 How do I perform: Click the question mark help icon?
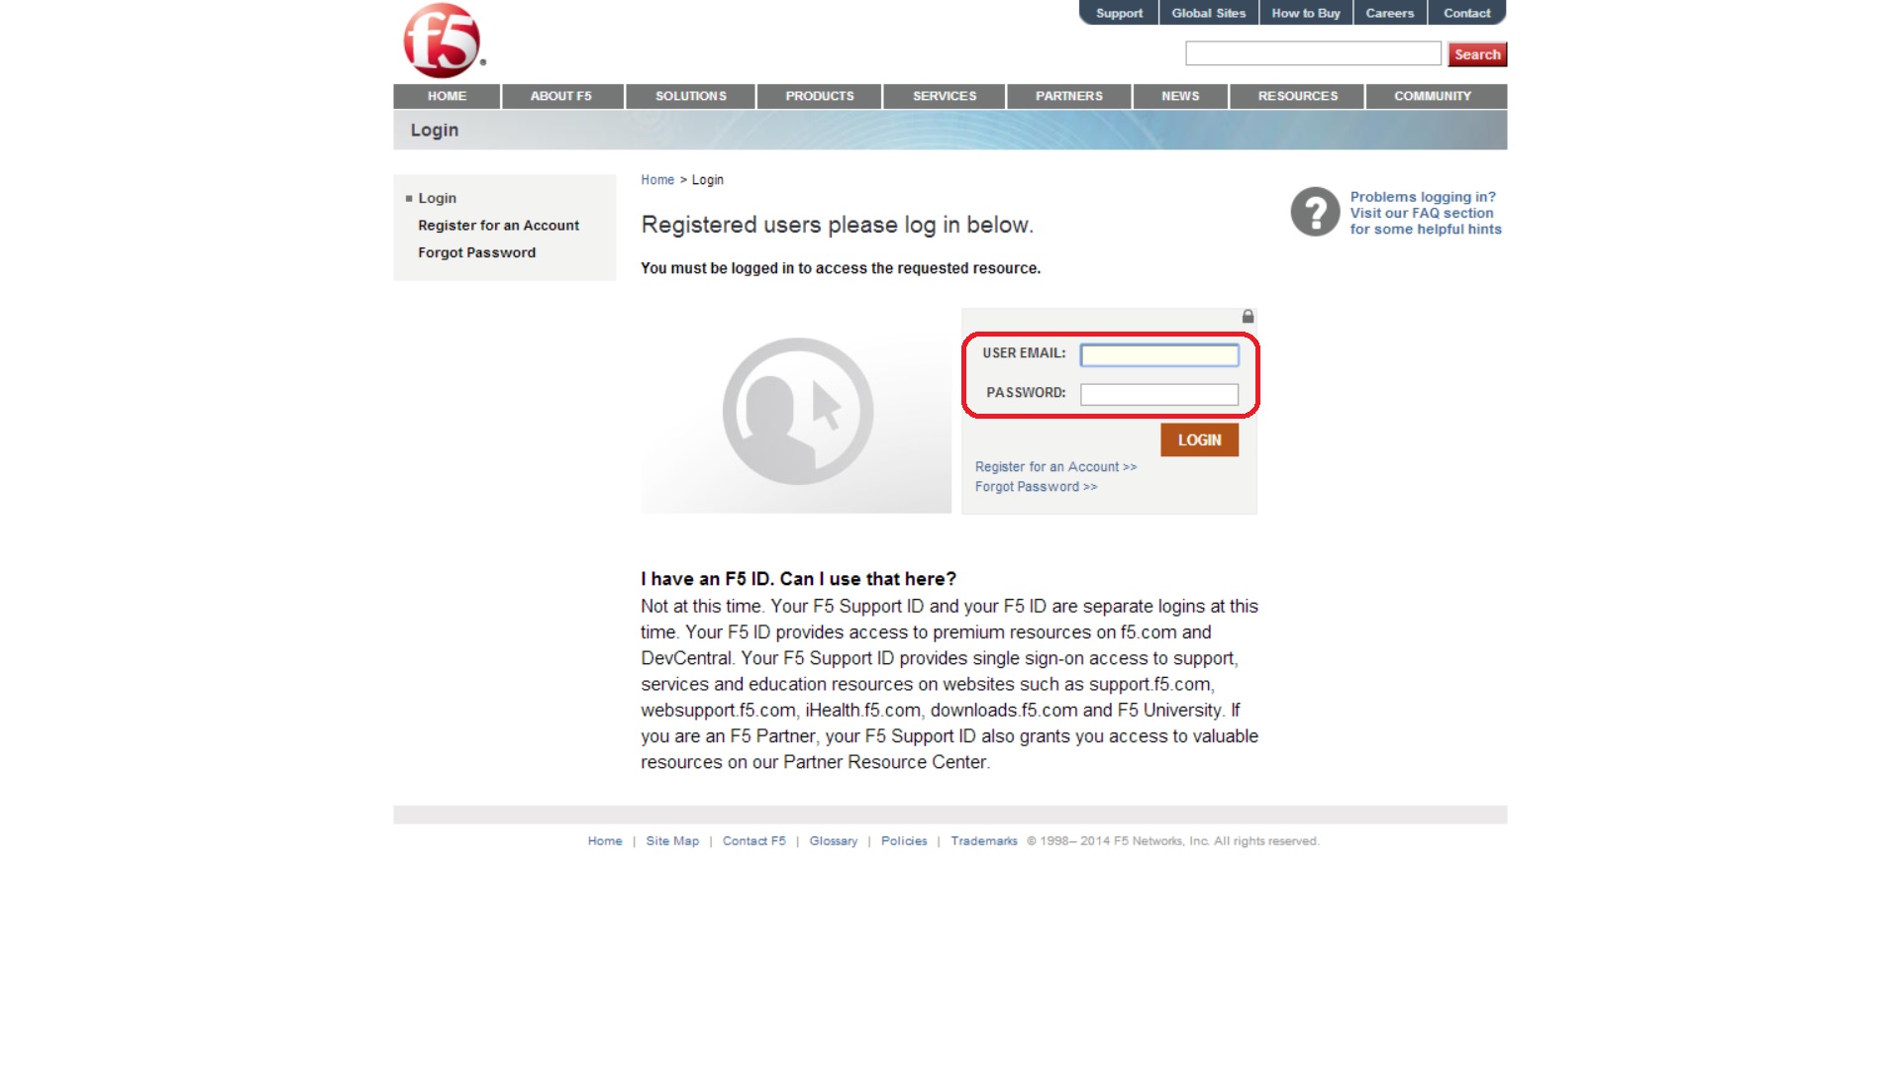(1315, 212)
